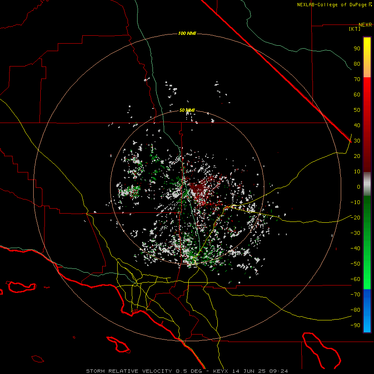This screenshot has width=374, height=374.
Task: Click the -70 value on the velocity scale
Action: pos(355,295)
